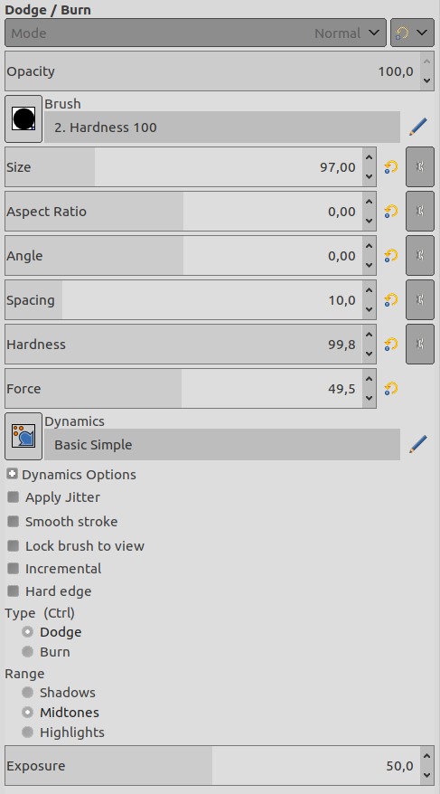Reset Force to default value

[x=390, y=388]
